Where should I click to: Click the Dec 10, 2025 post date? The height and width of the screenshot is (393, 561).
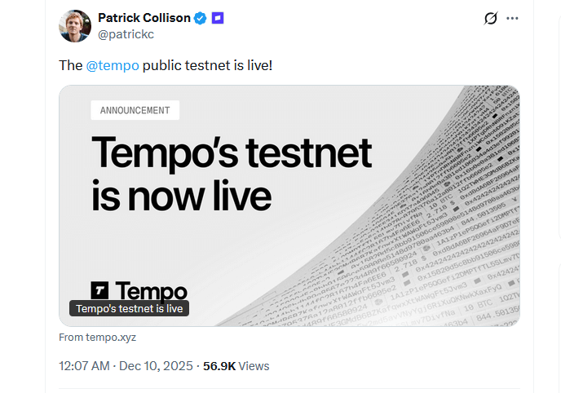click(156, 366)
